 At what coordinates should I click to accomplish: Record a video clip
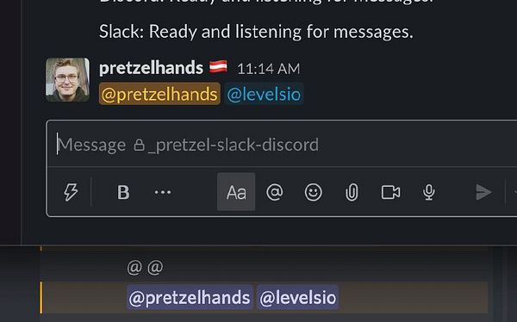pyautogui.click(x=390, y=192)
